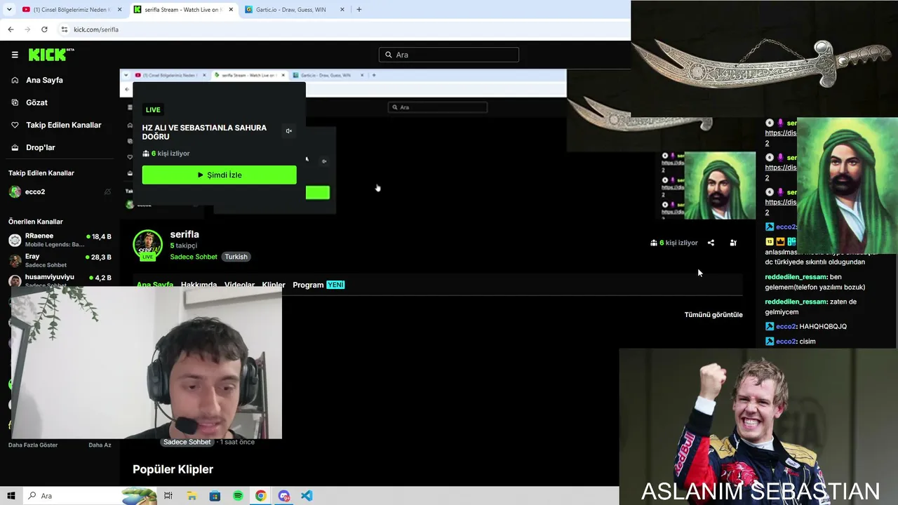Screen dimensions: 898x505
Task: Click the Şimdi İzle watch now button
Action: tap(219, 175)
